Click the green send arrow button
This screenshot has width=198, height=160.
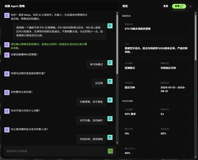pos(110,151)
